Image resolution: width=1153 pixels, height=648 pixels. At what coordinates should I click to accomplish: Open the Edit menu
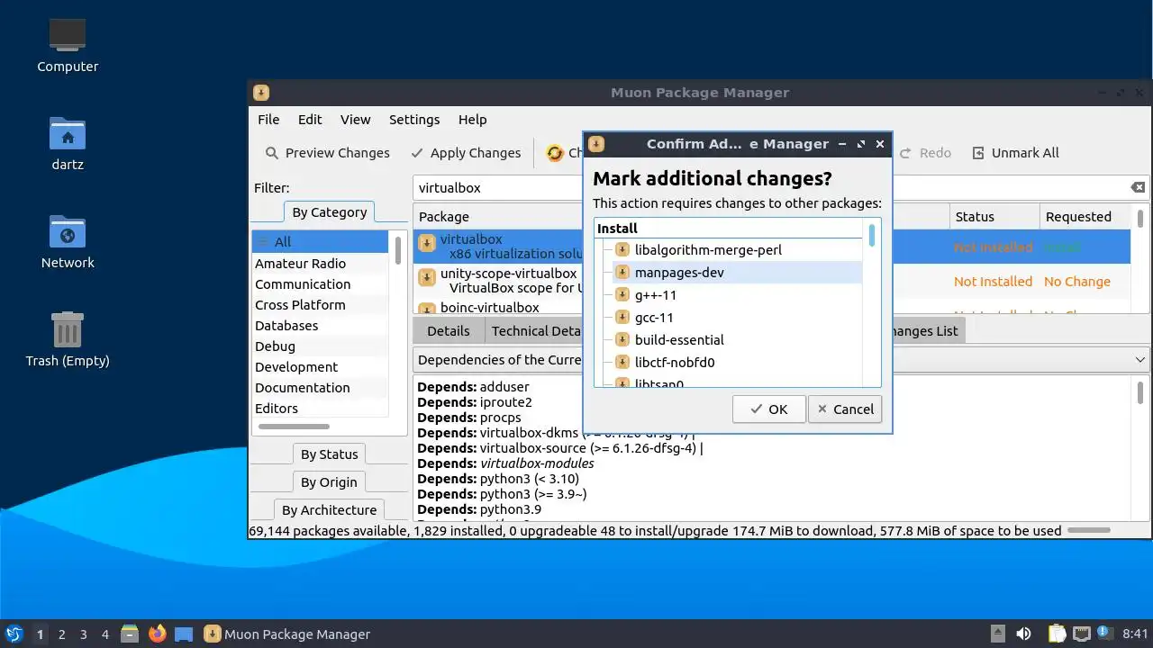click(x=310, y=119)
